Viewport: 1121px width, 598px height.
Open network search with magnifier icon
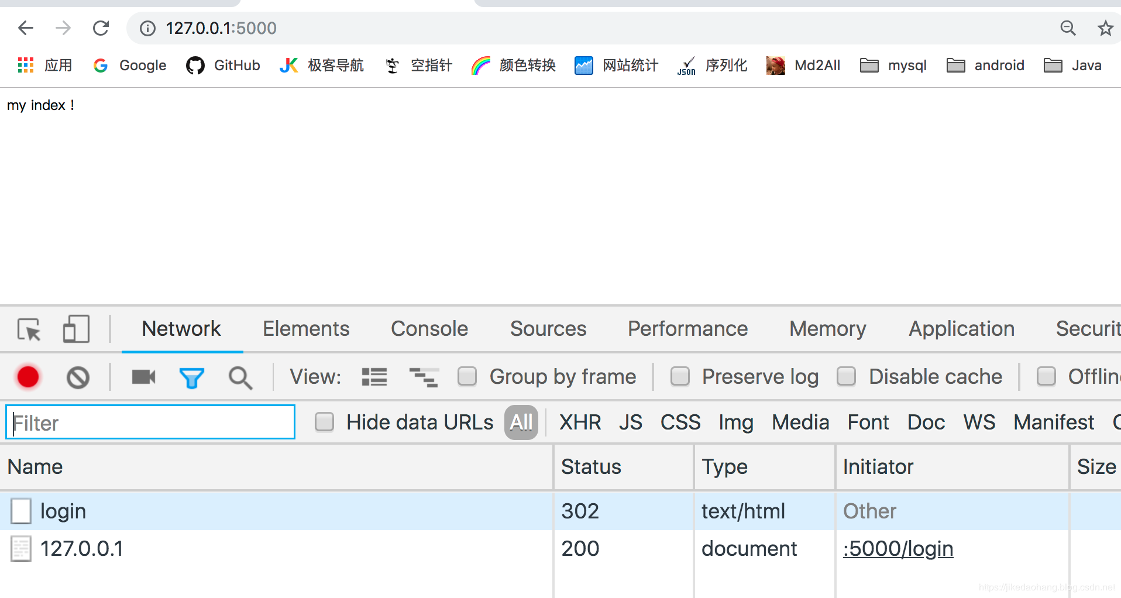(x=240, y=378)
